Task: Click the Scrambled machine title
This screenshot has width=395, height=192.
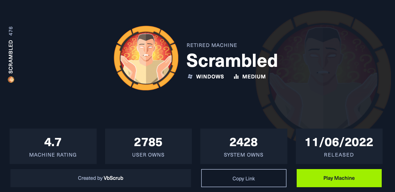Action: (232, 60)
